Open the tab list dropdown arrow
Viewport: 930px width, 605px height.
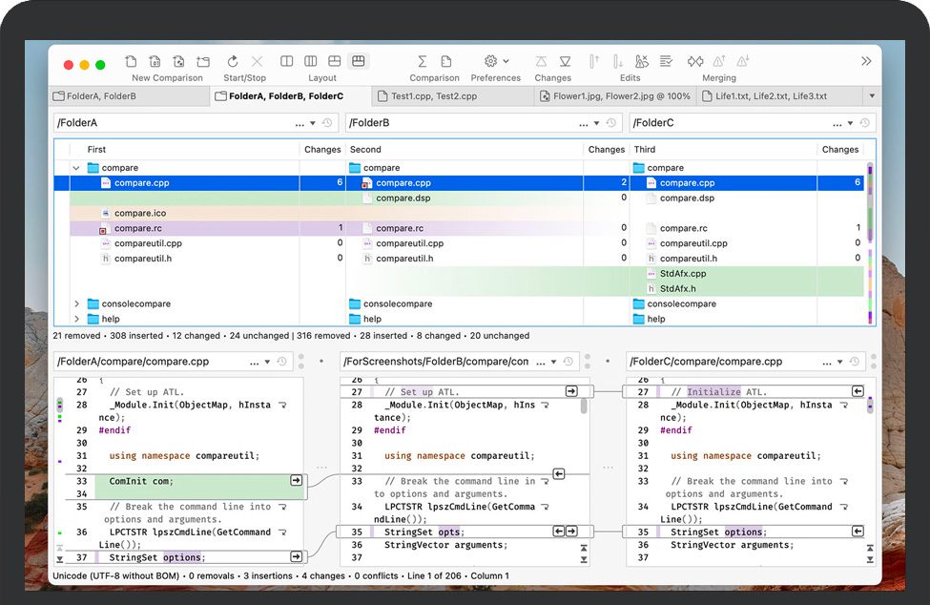tap(871, 96)
